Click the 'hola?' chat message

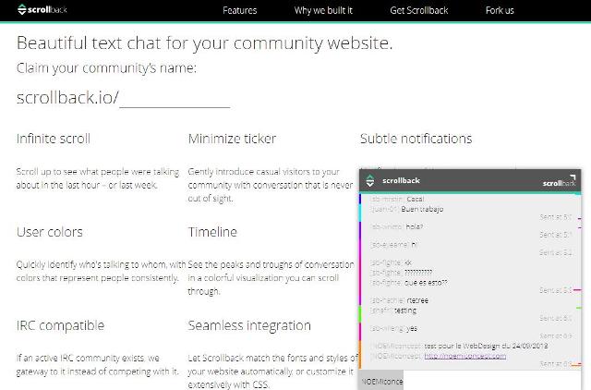(415, 226)
